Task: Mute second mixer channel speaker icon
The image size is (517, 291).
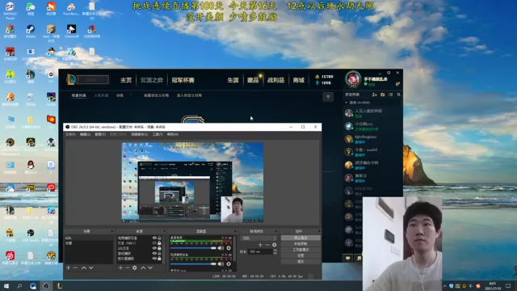Action: [221, 264]
